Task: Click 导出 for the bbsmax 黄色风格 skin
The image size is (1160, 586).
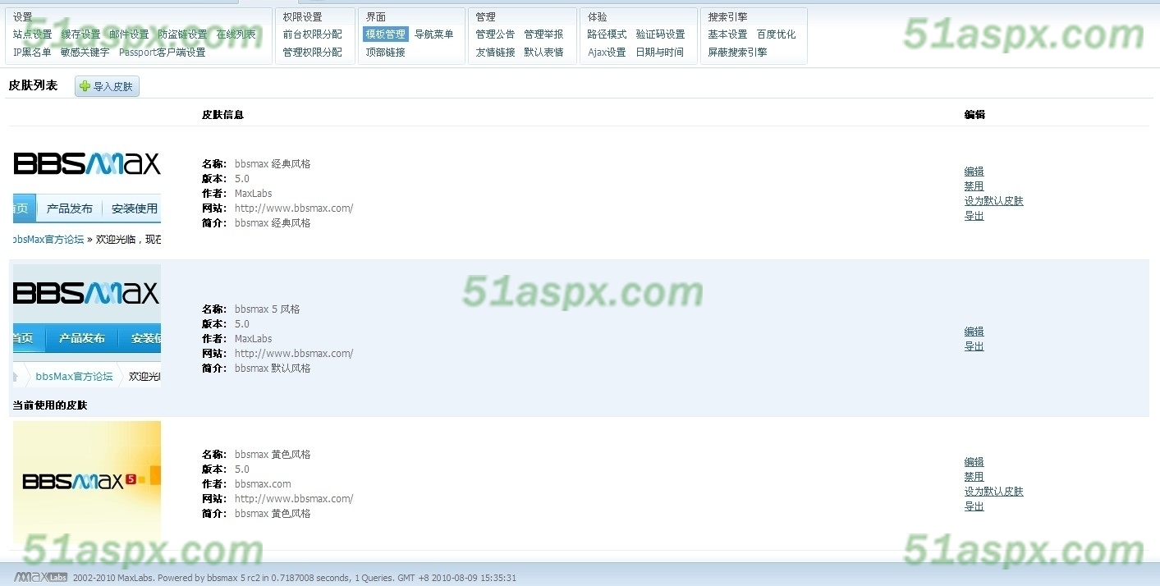Action: point(974,506)
